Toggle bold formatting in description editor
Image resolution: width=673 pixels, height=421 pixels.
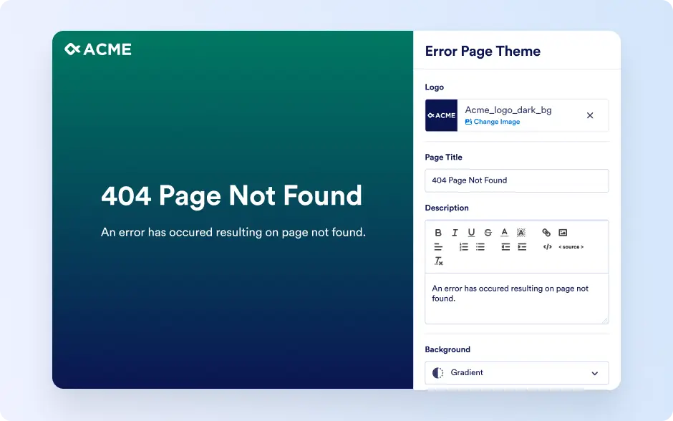(437, 233)
